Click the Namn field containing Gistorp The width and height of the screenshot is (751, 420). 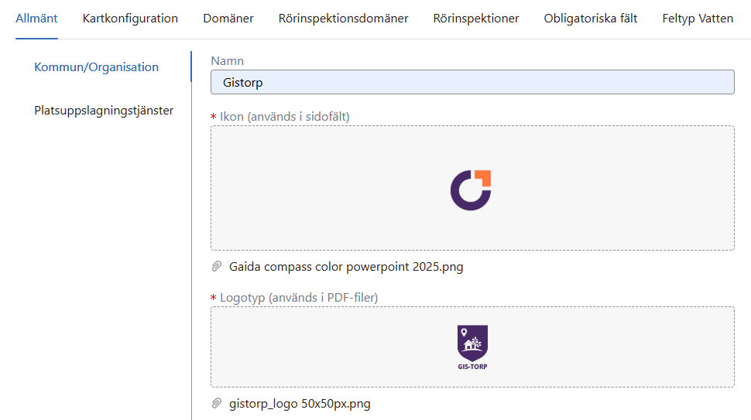[x=472, y=83]
